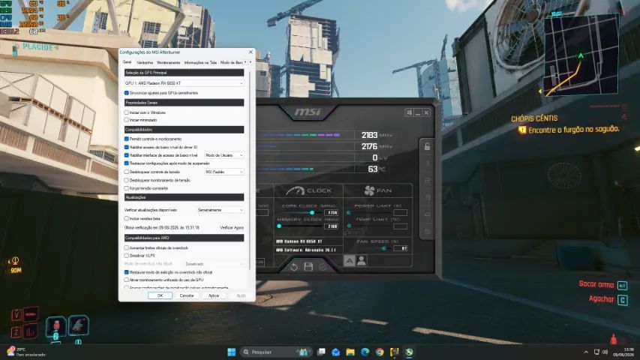Toggle 'Permitir controle e monitoramento' checkbox
This screenshot has width=640, height=360.
click(x=127, y=139)
